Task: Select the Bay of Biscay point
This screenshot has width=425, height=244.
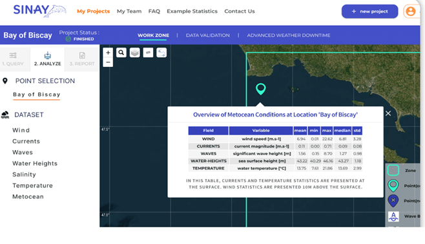Action: (x=37, y=95)
